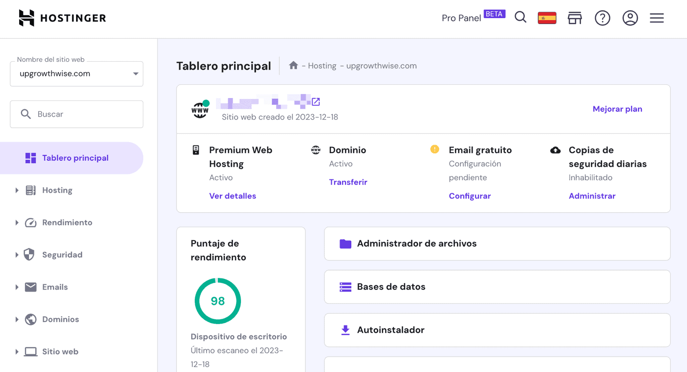Click the 'Puntaje de rendimiento' heading
The image size is (687, 372).
(218, 250)
